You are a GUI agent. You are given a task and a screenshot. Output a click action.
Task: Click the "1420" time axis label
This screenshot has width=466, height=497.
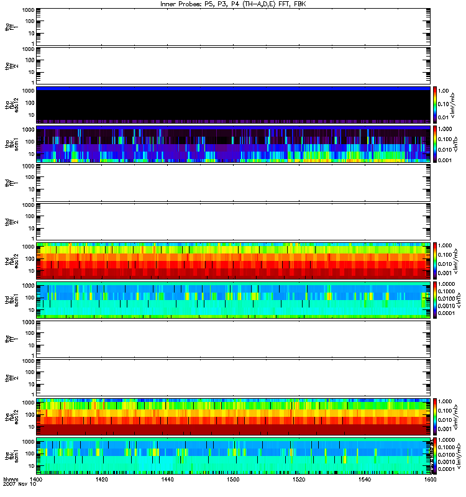click(x=102, y=479)
